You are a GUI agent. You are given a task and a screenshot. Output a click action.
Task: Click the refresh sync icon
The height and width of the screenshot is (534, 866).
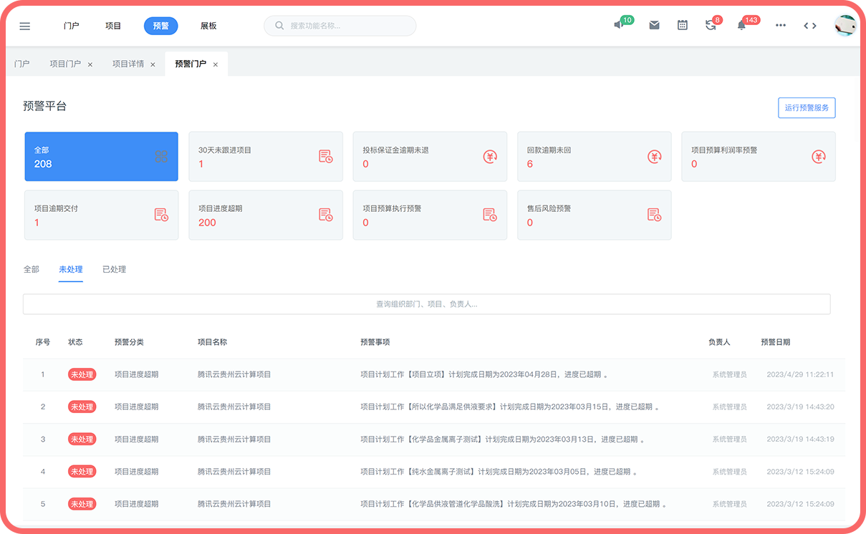pyautogui.click(x=711, y=25)
